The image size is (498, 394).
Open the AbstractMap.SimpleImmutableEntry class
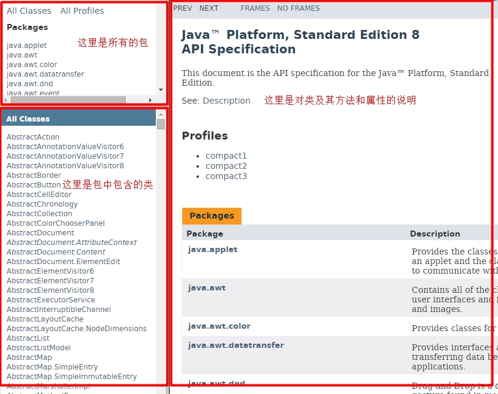[x=72, y=376]
